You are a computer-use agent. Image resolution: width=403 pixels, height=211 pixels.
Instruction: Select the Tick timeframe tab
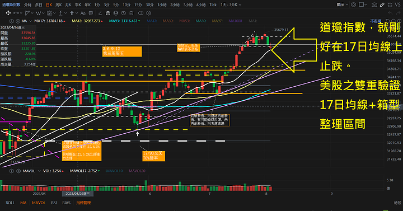[213, 5]
